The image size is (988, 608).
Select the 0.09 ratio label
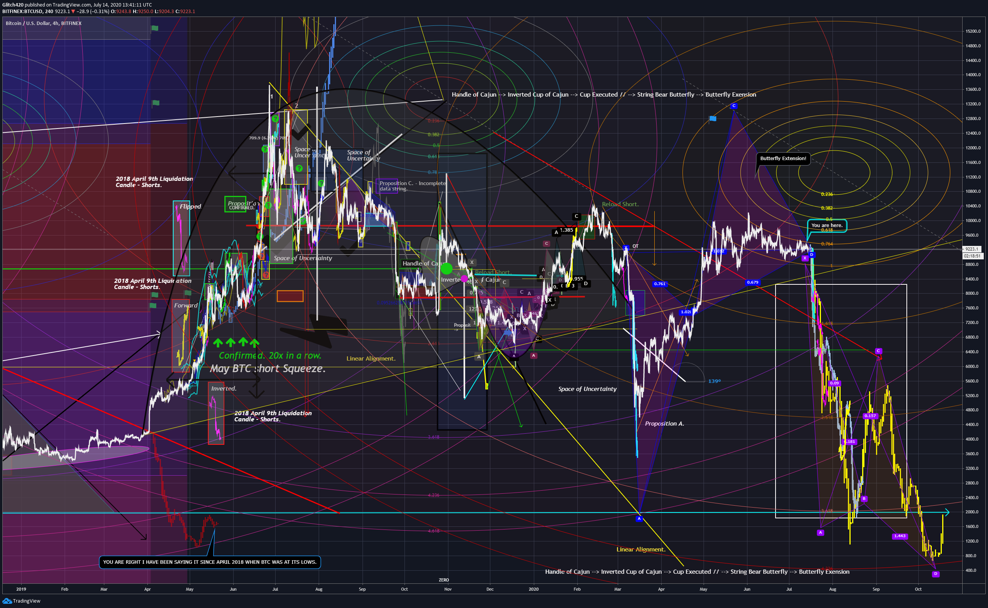834,383
